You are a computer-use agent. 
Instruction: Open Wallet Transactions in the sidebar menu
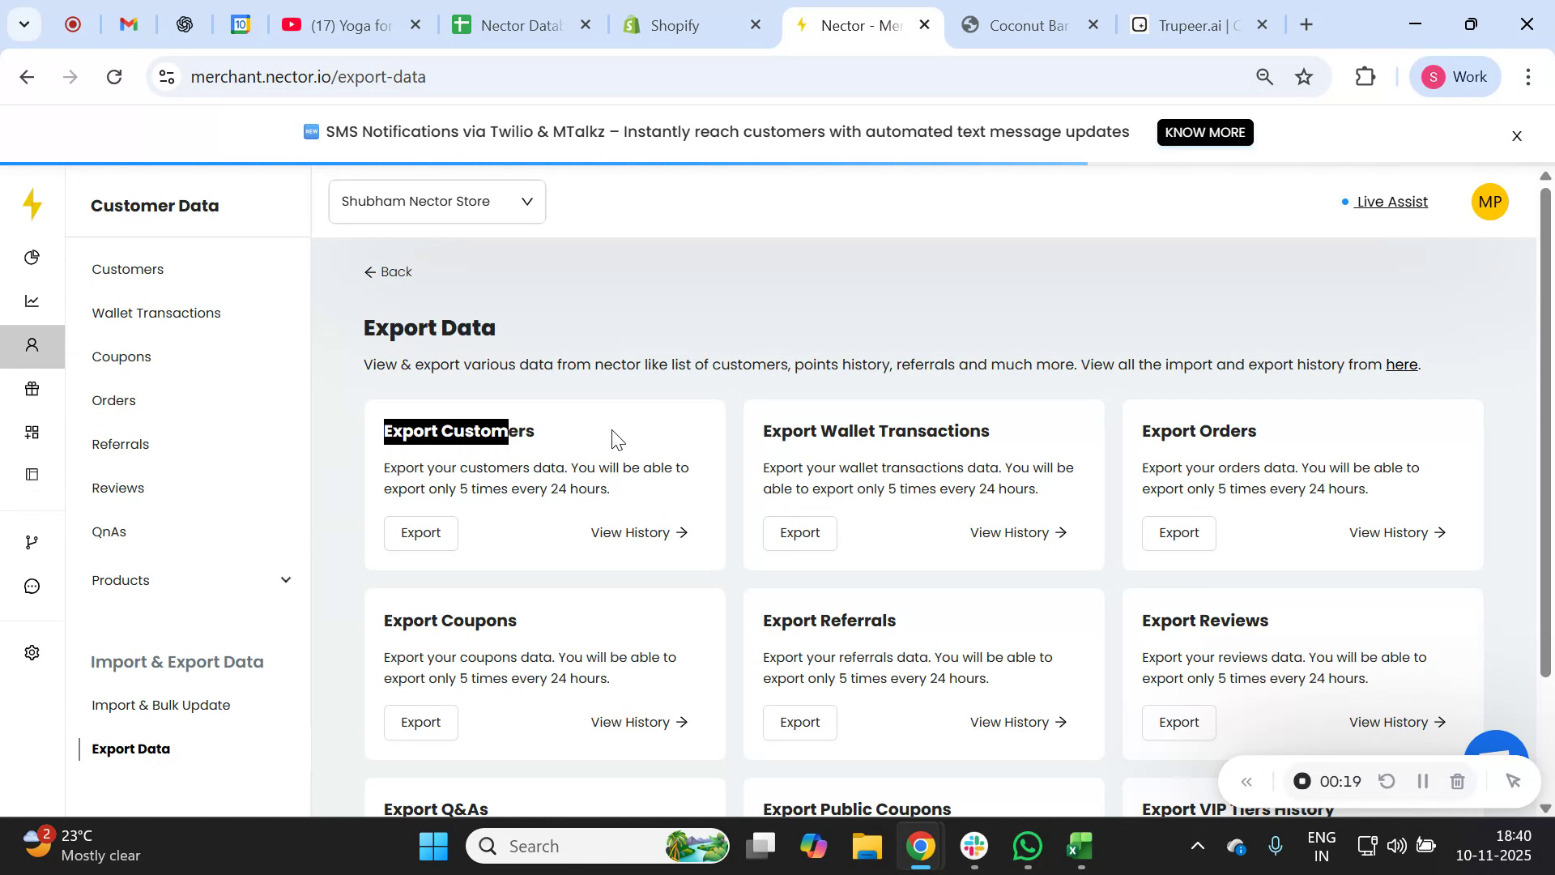(x=156, y=314)
